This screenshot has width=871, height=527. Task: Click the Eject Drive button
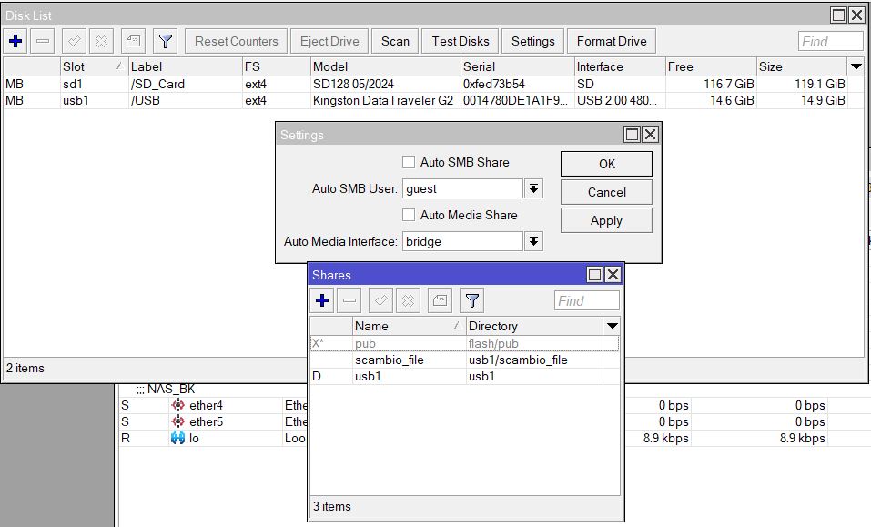pyautogui.click(x=329, y=41)
